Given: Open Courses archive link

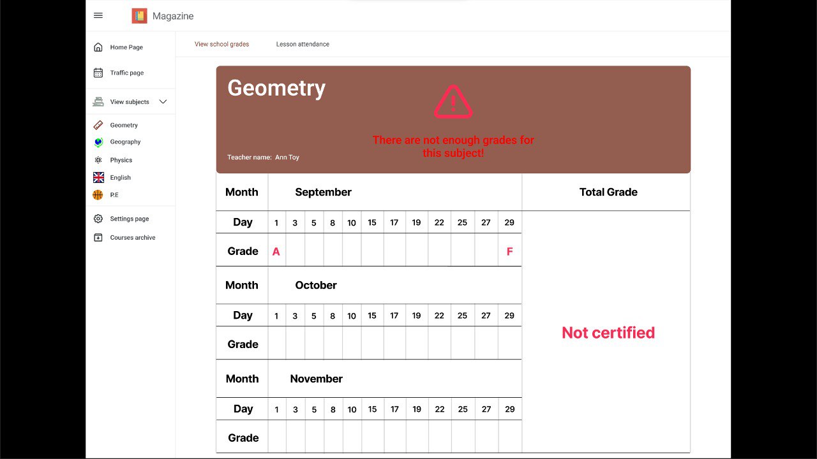Looking at the screenshot, I should (x=133, y=238).
